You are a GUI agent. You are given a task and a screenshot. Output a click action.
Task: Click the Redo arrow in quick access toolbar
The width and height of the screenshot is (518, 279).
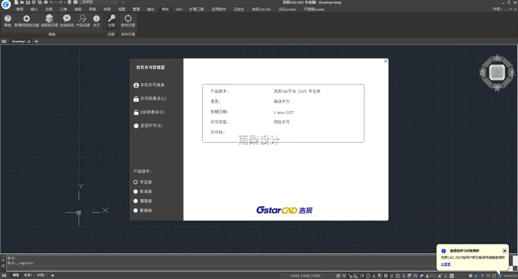click(x=60, y=2)
